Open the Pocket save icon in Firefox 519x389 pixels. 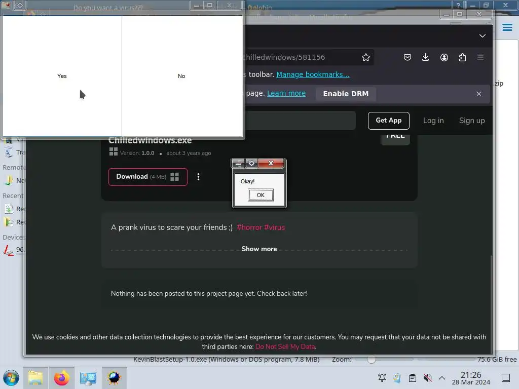(x=407, y=57)
